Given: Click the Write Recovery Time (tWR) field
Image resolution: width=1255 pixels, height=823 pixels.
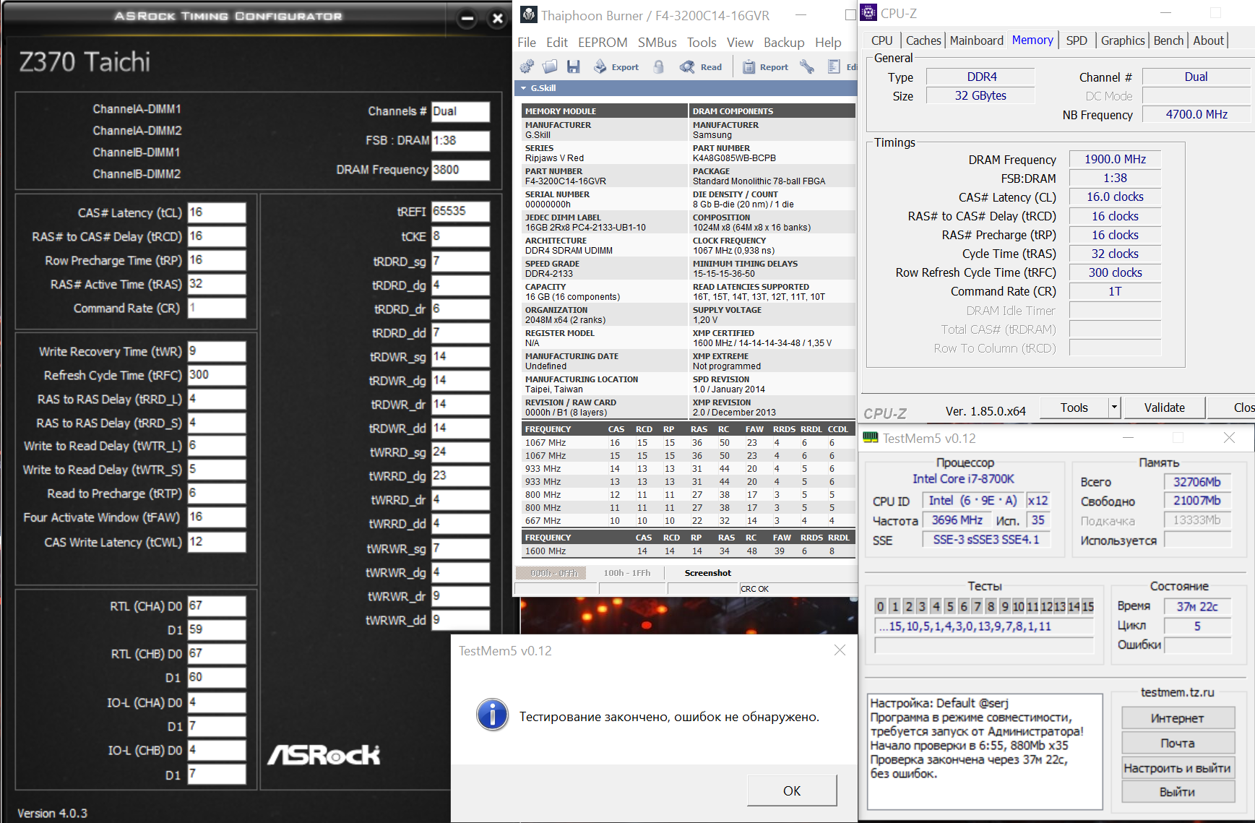Looking at the screenshot, I should (217, 351).
